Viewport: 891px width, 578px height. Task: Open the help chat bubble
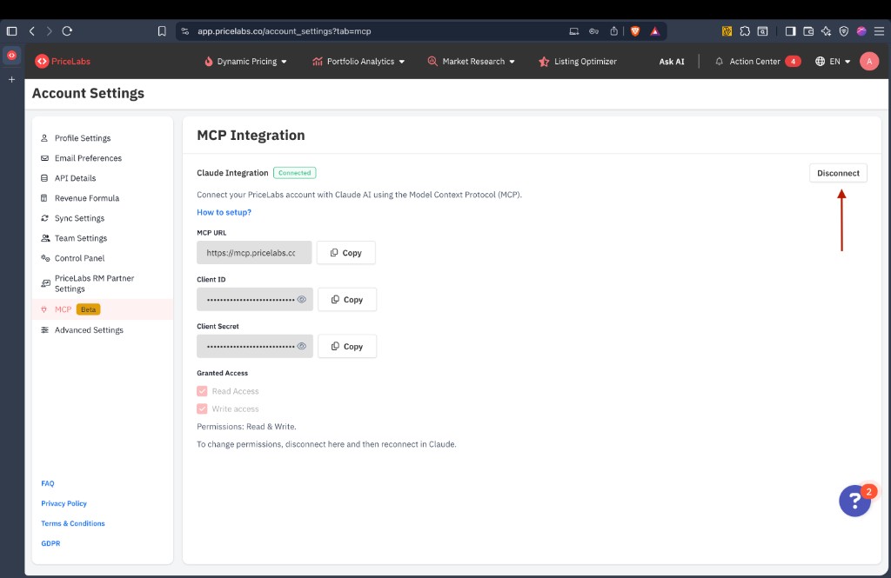tap(854, 501)
